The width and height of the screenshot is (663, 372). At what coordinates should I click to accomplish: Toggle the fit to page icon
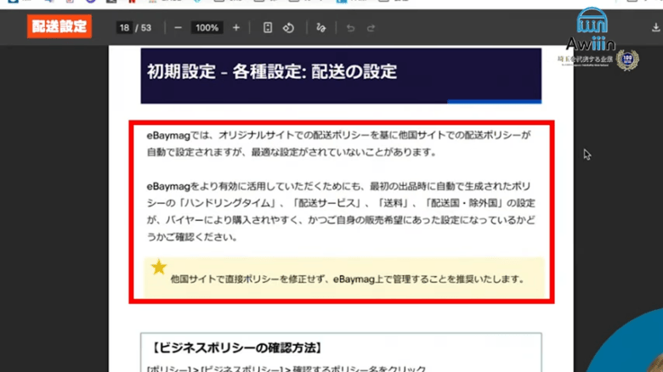tap(268, 28)
